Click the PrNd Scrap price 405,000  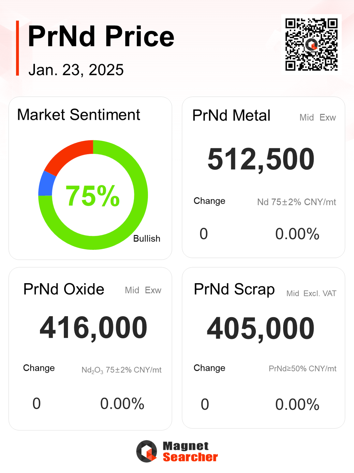pyautogui.click(x=261, y=328)
